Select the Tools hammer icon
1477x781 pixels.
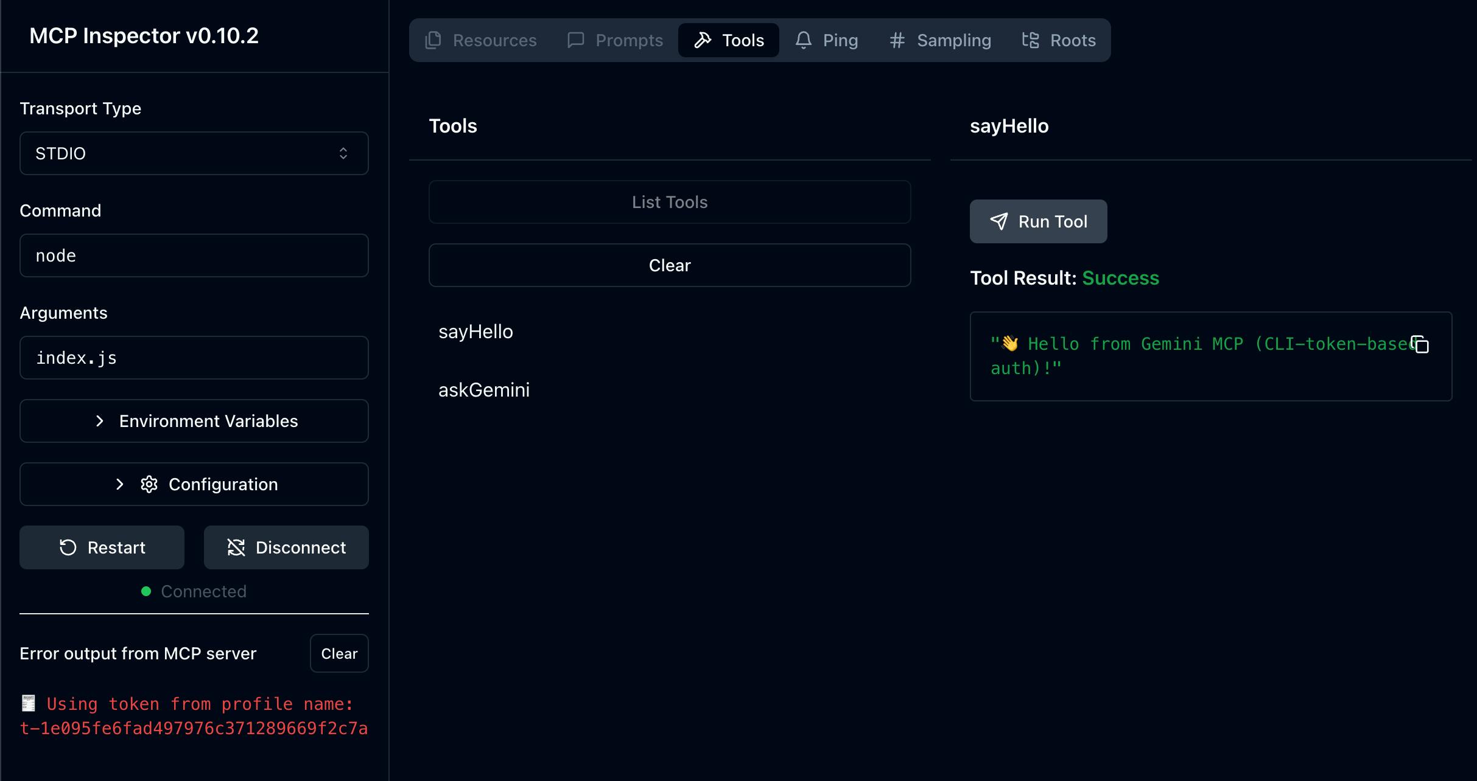point(703,40)
